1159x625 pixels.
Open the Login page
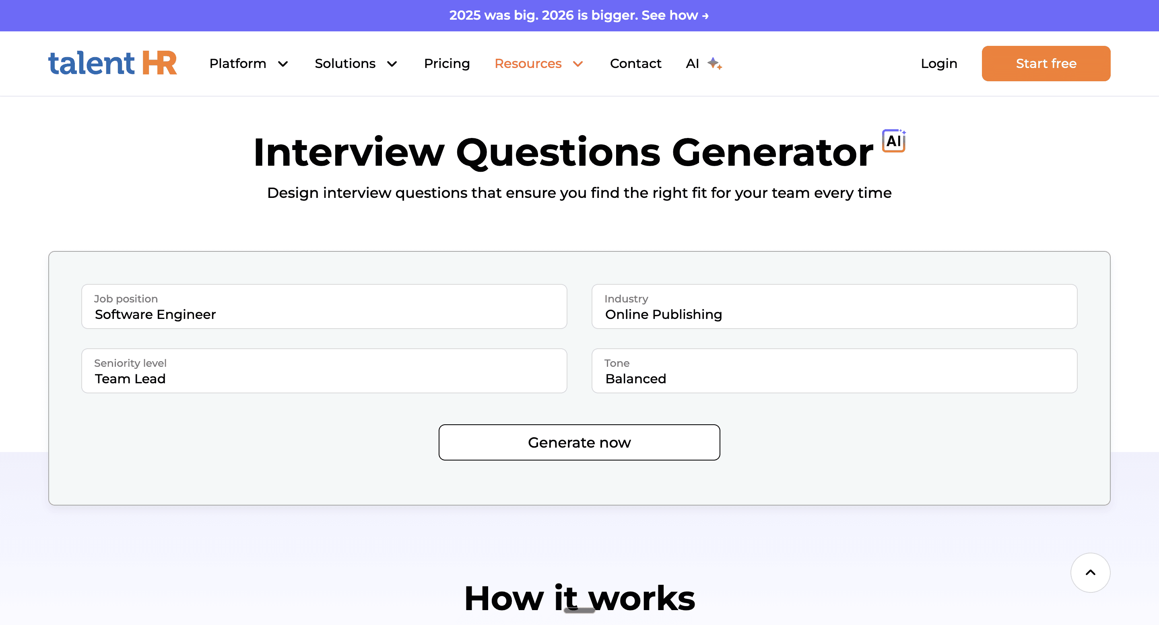click(938, 64)
